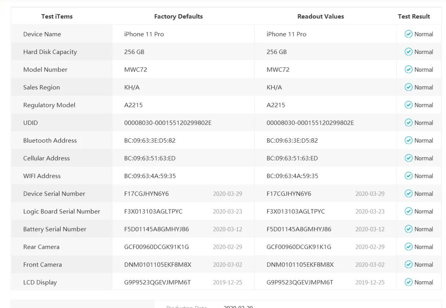
Task: Click the factory default UDID value
Action: coord(168,123)
